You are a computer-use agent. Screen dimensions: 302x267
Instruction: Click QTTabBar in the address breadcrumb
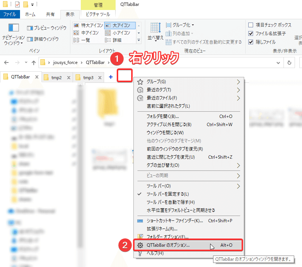[95, 62]
